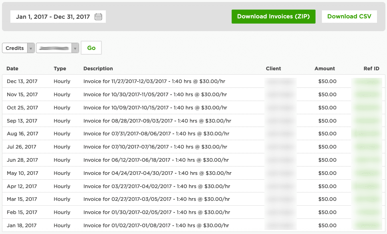Click invoice description for 10/09/2017-10/15/2017
The width and height of the screenshot is (387, 234).
155,108
